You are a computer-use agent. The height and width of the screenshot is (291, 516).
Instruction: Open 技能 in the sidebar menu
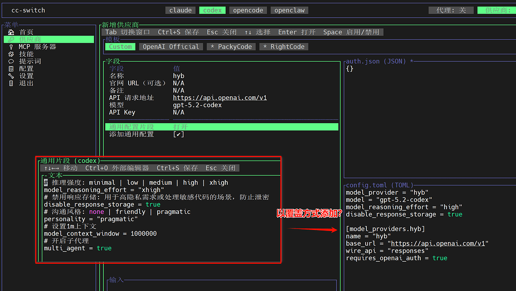pyautogui.click(x=26, y=54)
